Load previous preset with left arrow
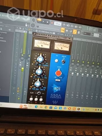The width and height of the screenshot is (102, 136). (x=47, y=35)
